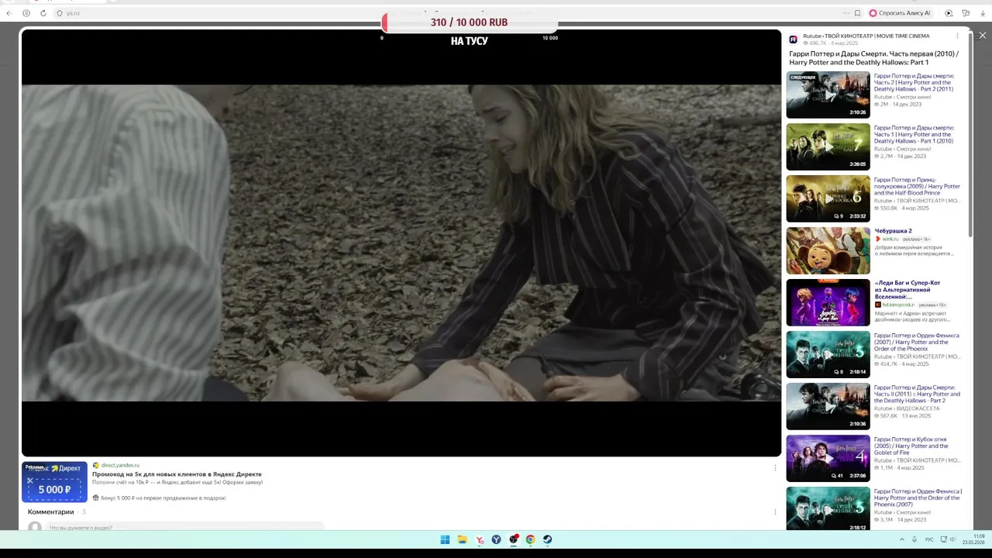Viewport: 992px width, 558px height.
Task: Bookmark this page with the bookmark icon
Action: pos(857,13)
